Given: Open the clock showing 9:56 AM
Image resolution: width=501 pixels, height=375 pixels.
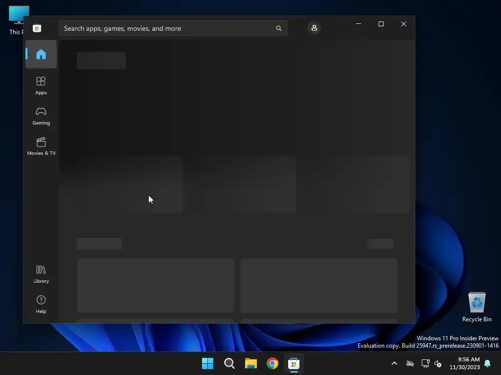Looking at the screenshot, I should click(465, 363).
